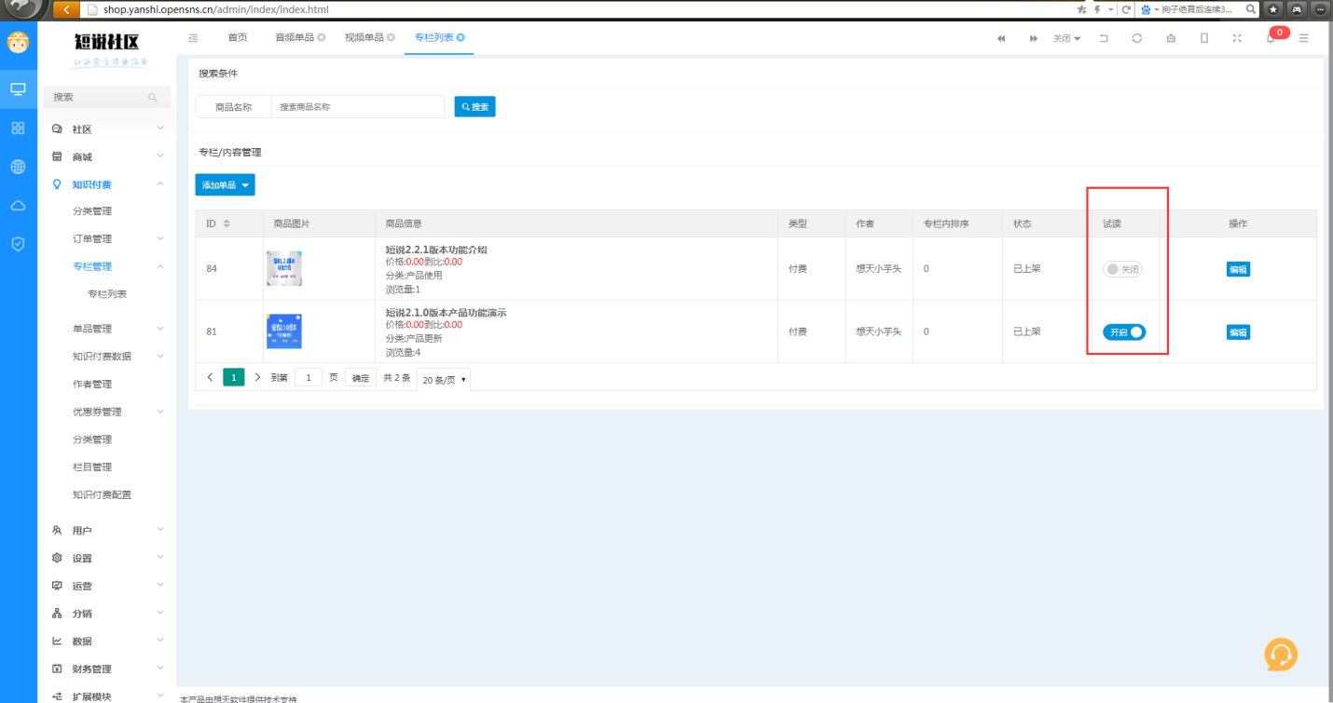
Task: Expand the 单品管理 submenu
Action: point(107,329)
